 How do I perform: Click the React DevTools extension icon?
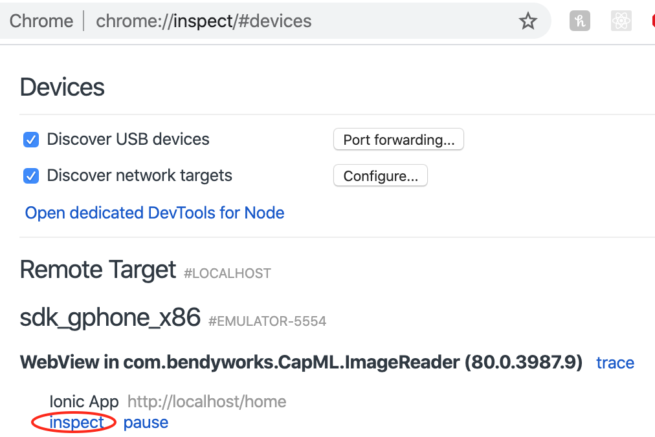click(x=621, y=21)
